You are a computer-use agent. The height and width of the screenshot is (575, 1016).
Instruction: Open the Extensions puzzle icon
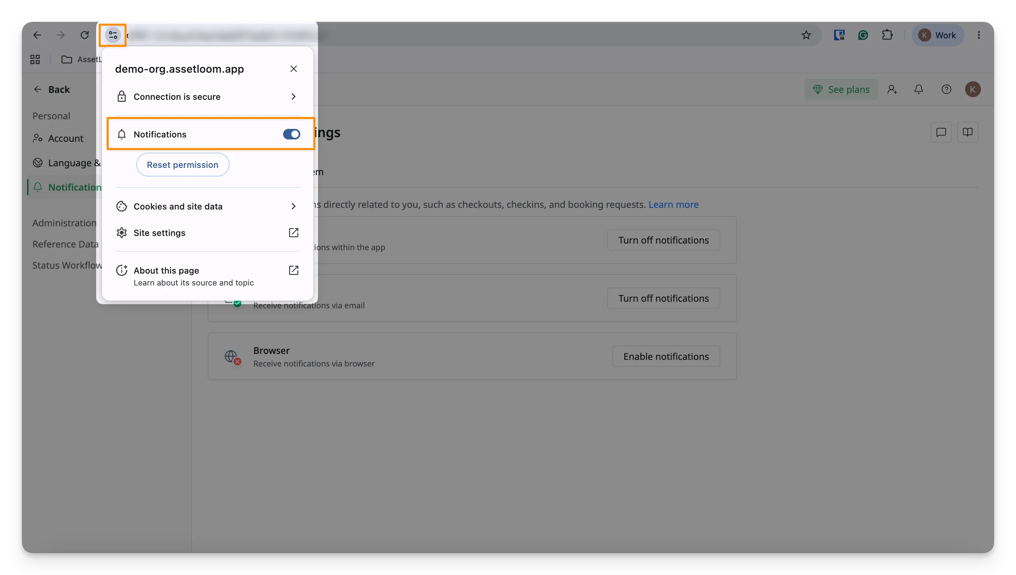pos(887,35)
